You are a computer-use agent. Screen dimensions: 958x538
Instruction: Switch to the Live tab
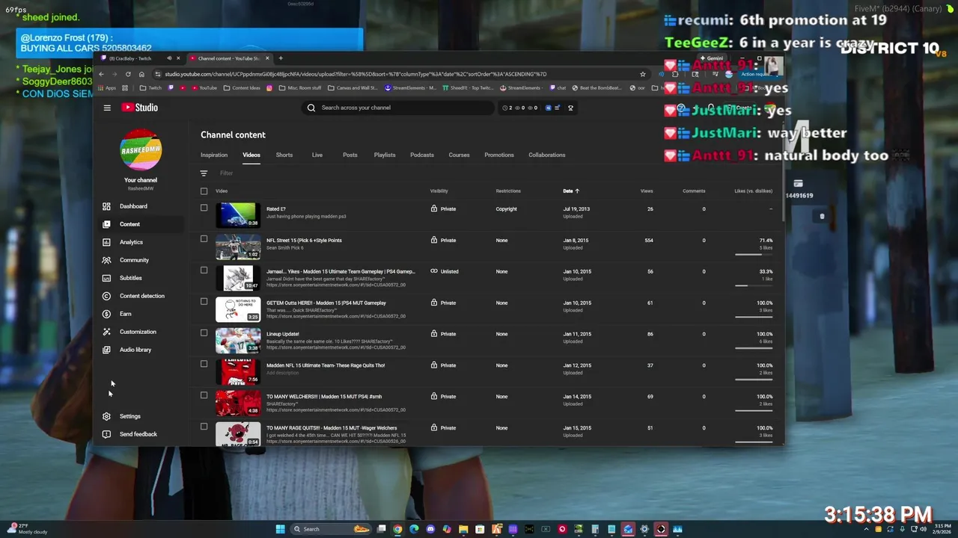[x=317, y=155]
